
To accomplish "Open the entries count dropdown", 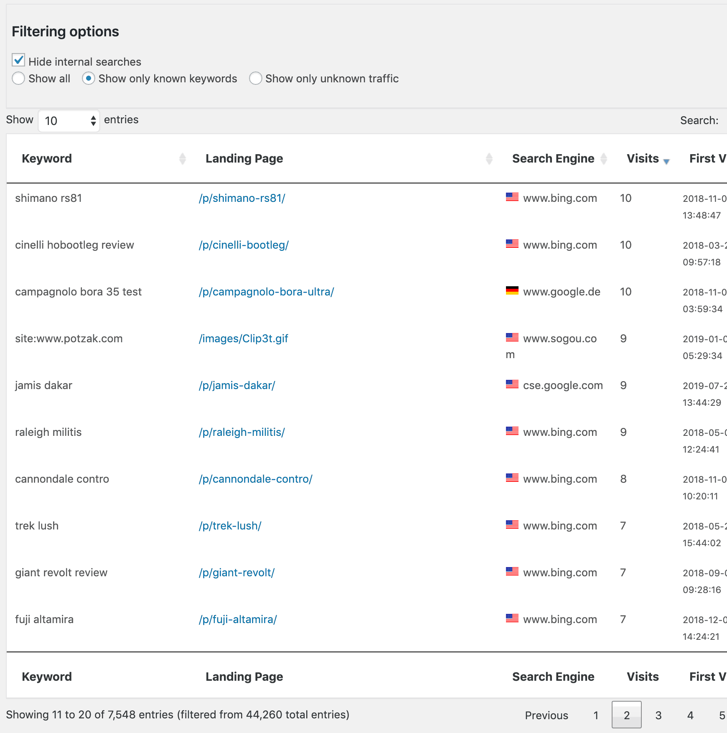I will [69, 121].
